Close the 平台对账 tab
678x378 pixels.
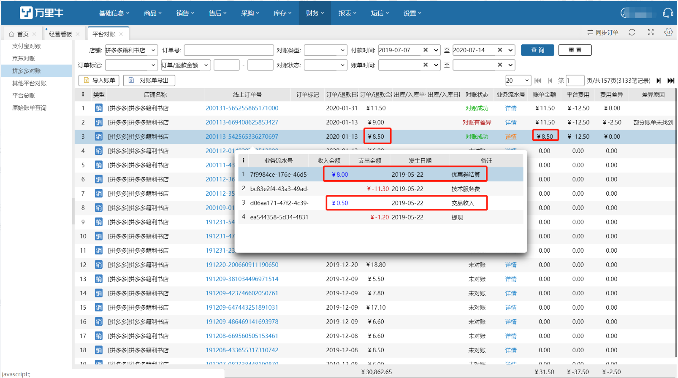[x=121, y=34]
